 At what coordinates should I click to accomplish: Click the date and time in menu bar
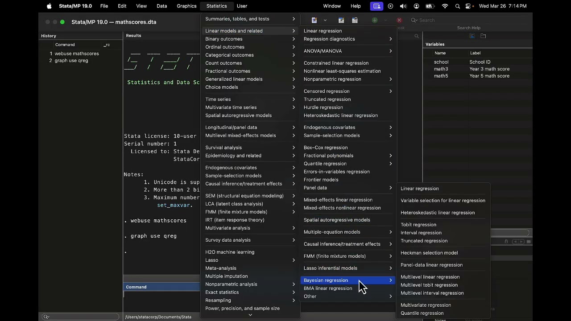[503, 6]
